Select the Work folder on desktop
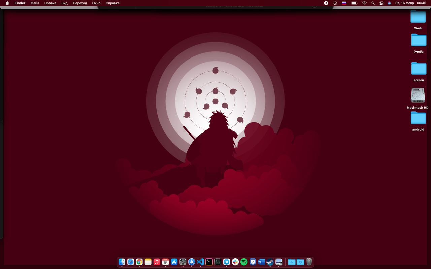Image resolution: width=431 pixels, height=269 pixels. coord(418,17)
